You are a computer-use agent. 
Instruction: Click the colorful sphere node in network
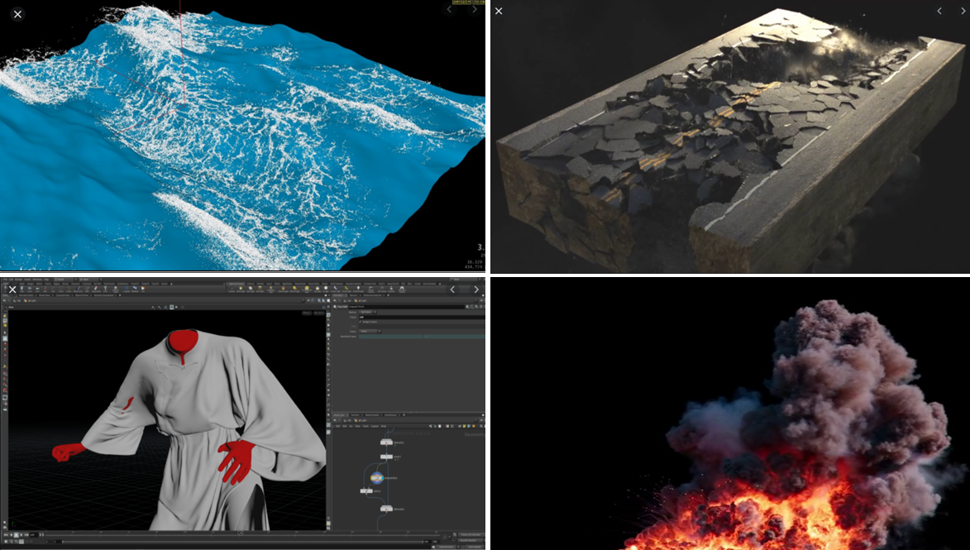tap(376, 478)
